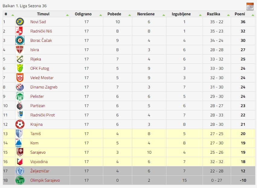Open the Radnički Niš team link
Screen dimensions: 257x188
[x=41, y=31]
